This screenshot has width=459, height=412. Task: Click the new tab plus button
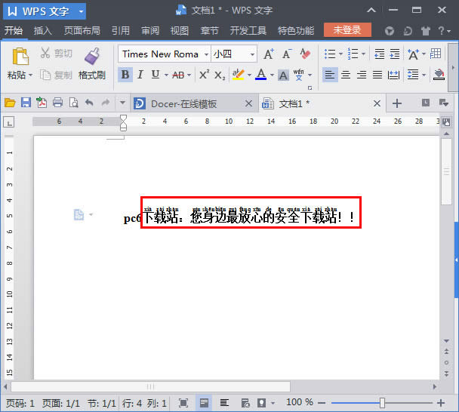[x=397, y=103]
